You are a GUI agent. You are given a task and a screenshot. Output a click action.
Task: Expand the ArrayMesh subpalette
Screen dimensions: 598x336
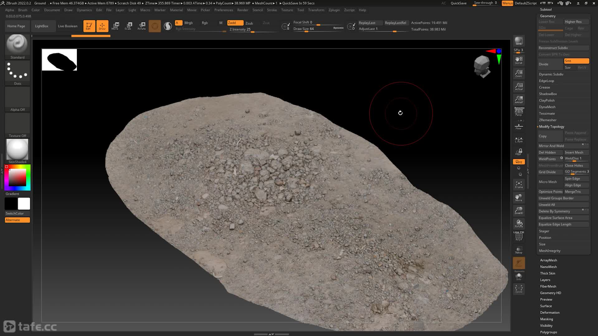(x=548, y=260)
